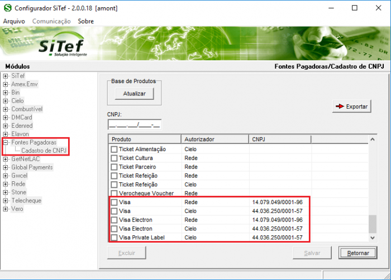Check the Visa Cielo checkbox

(x=114, y=211)
